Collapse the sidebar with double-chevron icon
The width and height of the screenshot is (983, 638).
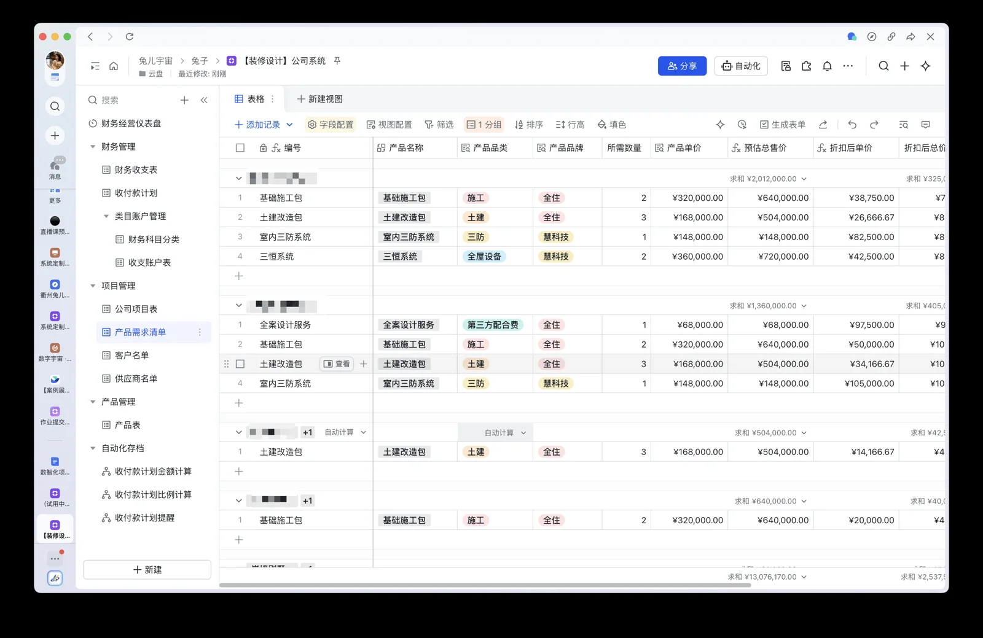(204, 100)
